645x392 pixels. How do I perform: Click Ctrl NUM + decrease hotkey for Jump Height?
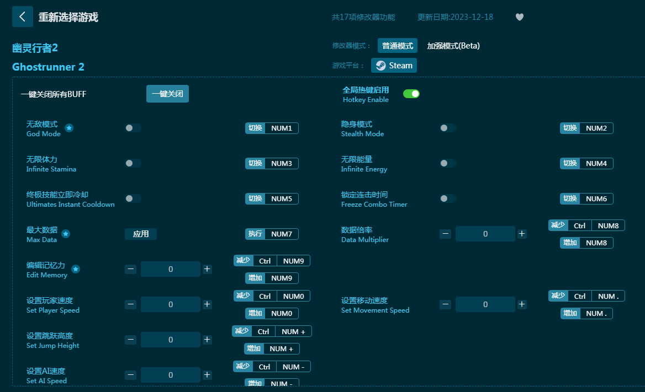pos(272,331)
